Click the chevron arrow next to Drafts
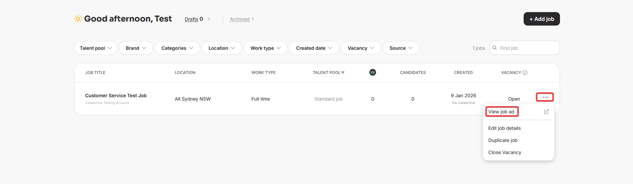 [x=209, y=19]
